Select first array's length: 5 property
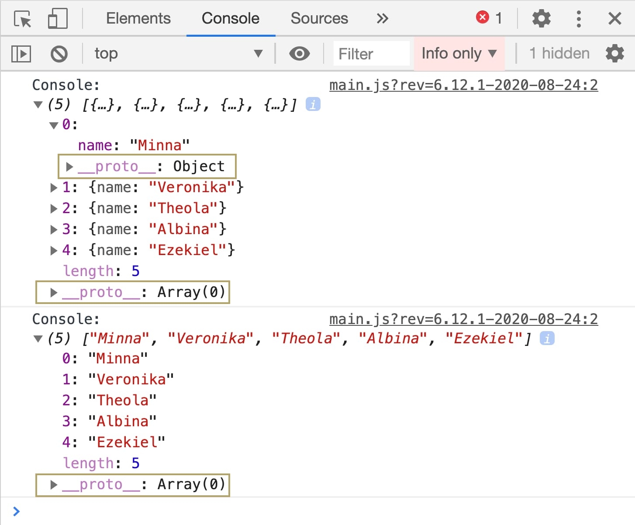The height and width of the screenshot is (525, 635). click(x=101, y=271)
